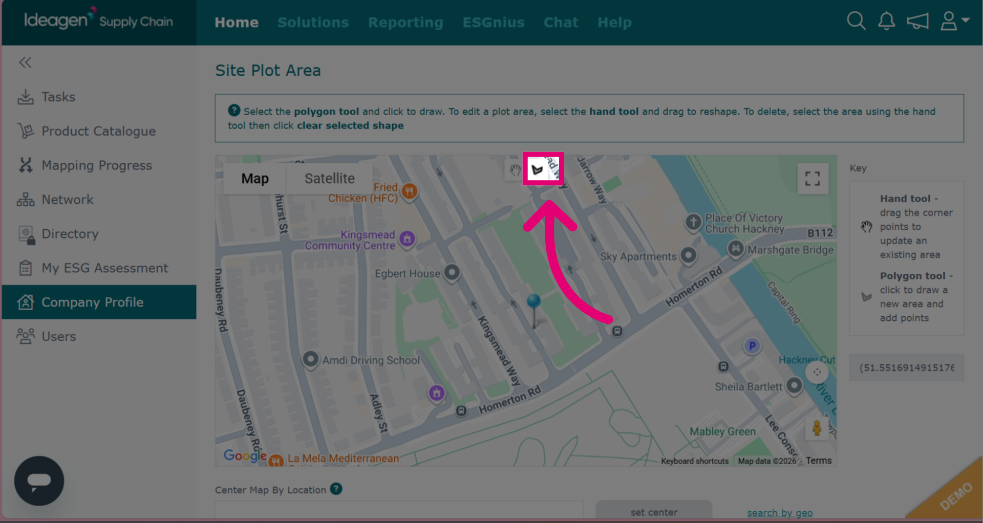This screenshot has width=983, height=523.
Task: Open map camera controls button
Action: (x=817, y=372)
